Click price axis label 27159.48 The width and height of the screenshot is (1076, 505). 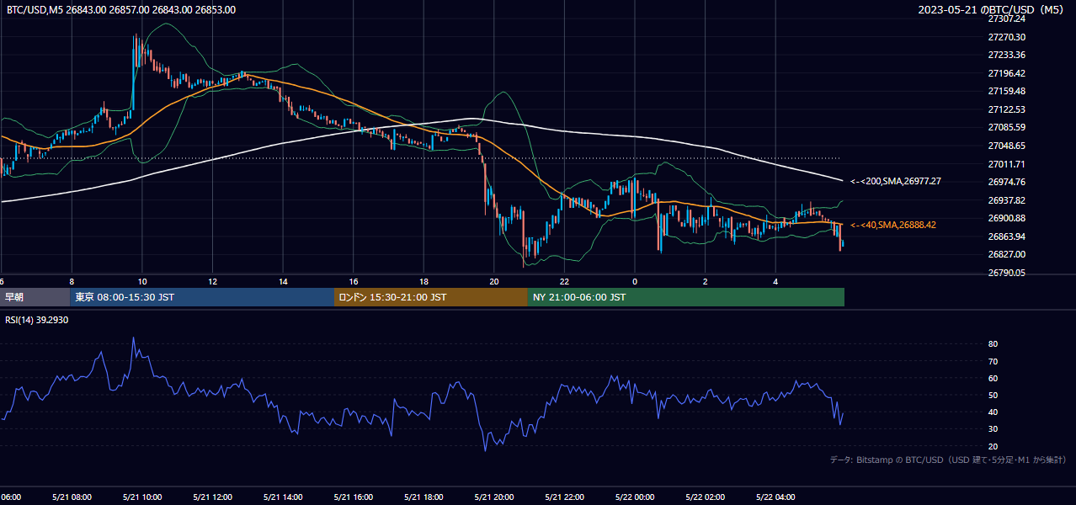pyautogui.click(x=1006, y=91)
